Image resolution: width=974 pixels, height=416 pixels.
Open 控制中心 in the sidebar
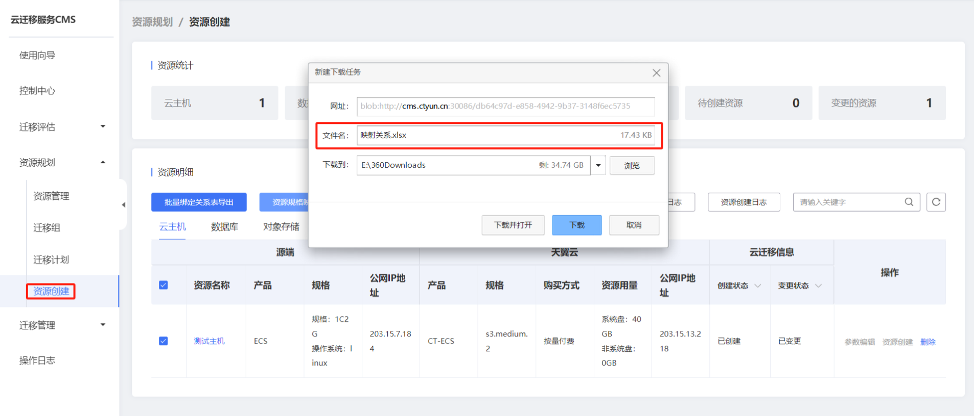pyautogui.click(x=37, y=91)
